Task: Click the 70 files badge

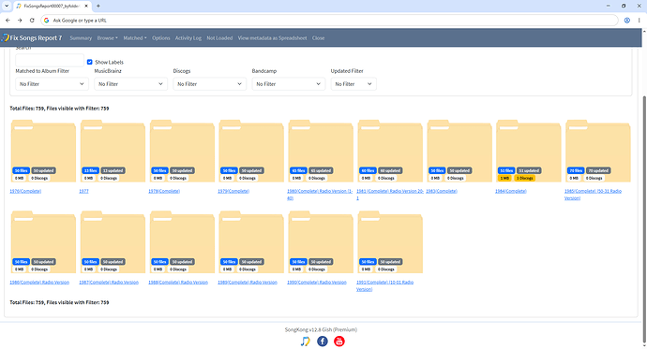Action: tap(576, 170)
